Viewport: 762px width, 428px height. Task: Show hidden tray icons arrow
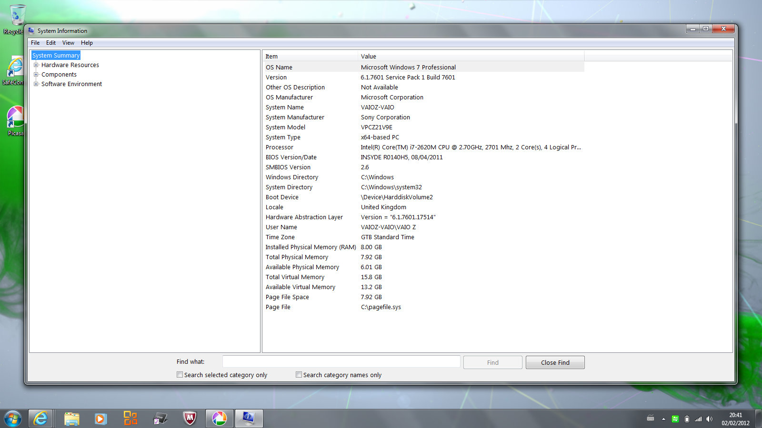[x=663, y=419]
